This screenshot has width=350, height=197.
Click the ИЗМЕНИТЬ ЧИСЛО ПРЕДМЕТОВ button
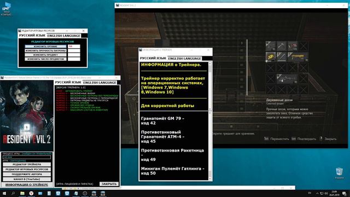45,59
